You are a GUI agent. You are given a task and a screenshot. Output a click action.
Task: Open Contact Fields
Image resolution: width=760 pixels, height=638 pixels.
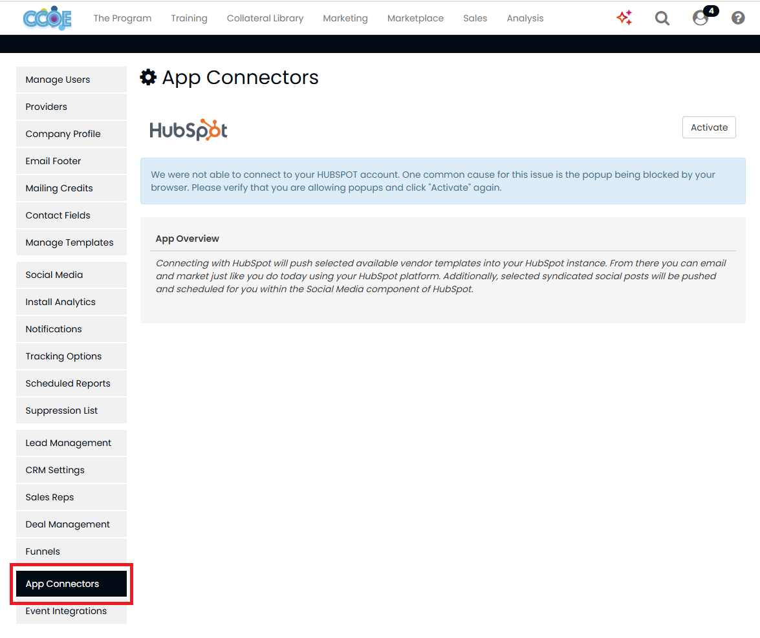pos(71,215)
